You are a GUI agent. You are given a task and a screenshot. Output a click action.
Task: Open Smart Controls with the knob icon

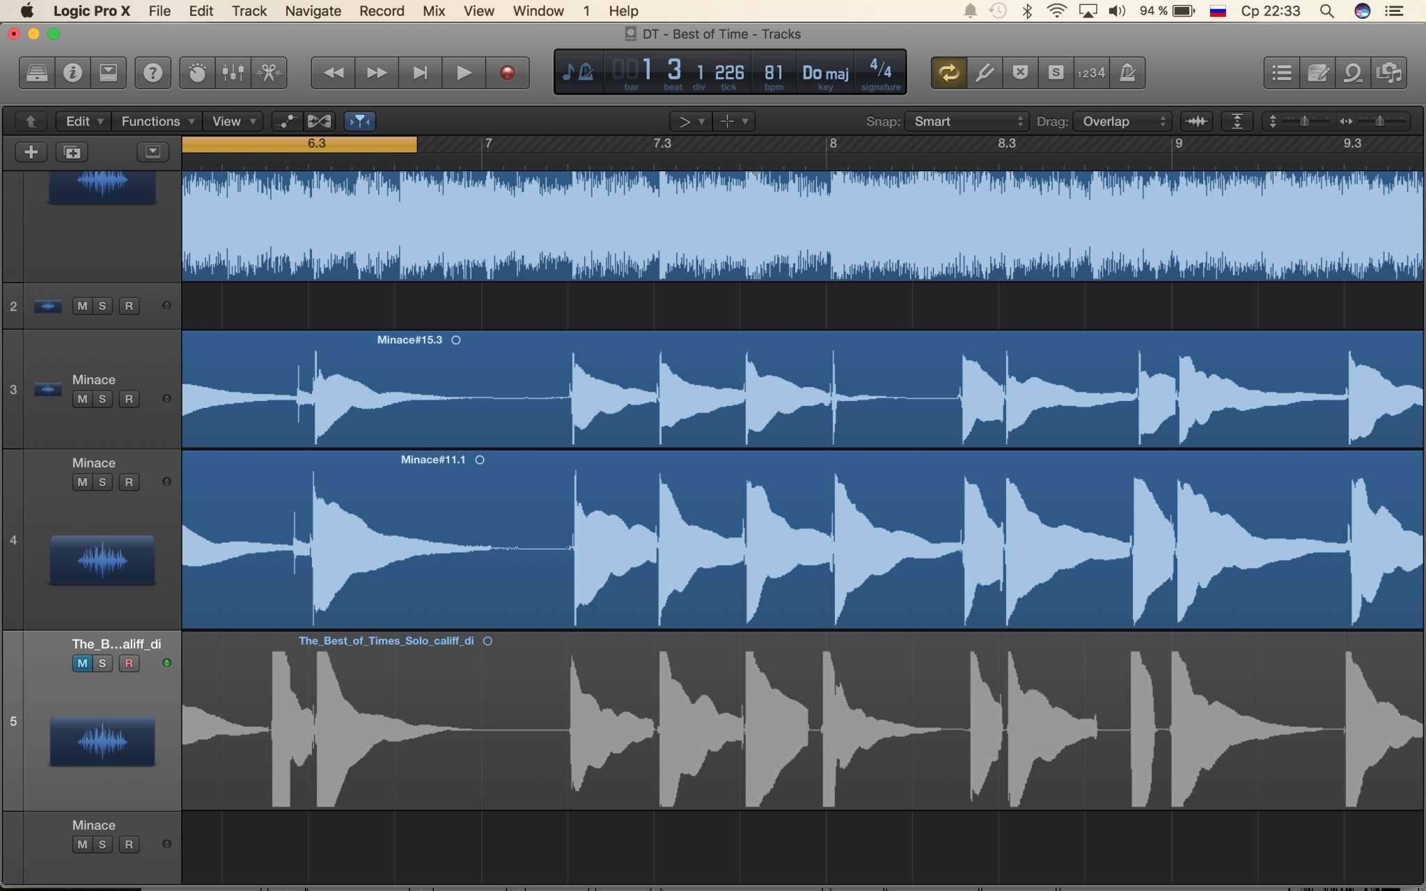(x=197, y=72)
